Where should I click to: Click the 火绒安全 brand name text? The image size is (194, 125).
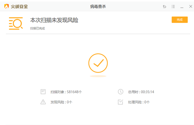(x=20, y=6)
